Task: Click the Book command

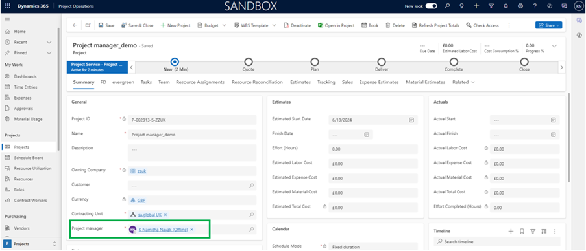Action: coord(370,25)
